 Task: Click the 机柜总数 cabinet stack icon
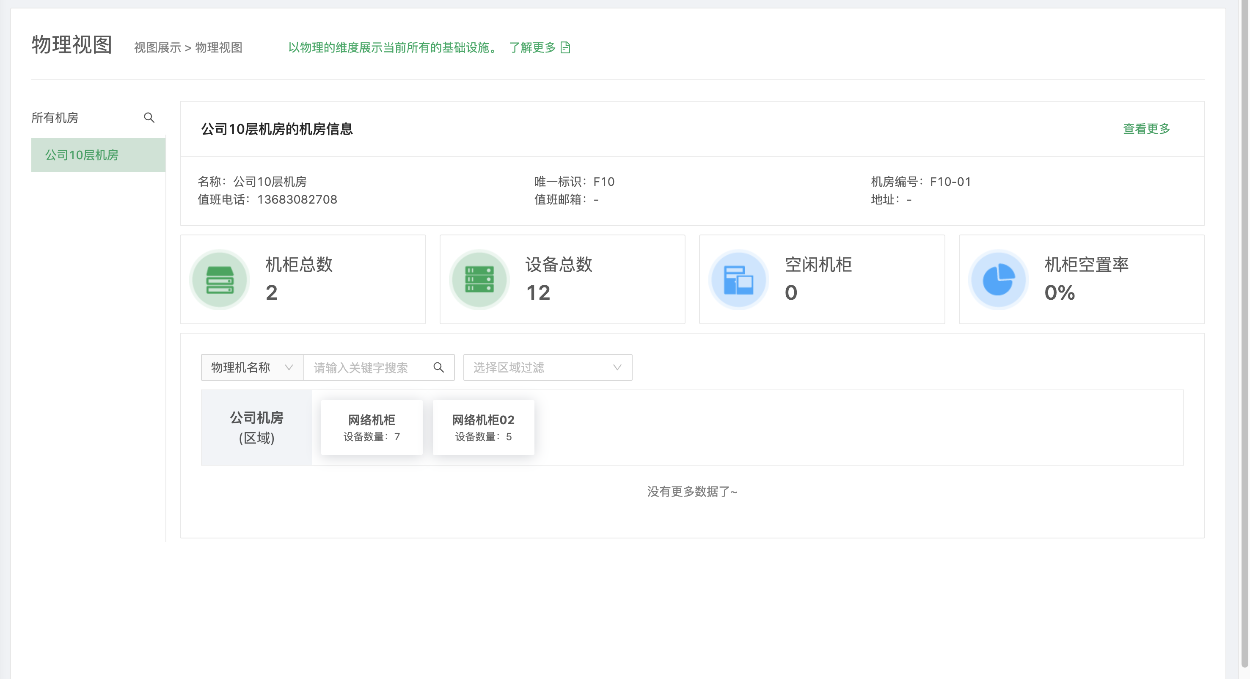pos(220,279)
